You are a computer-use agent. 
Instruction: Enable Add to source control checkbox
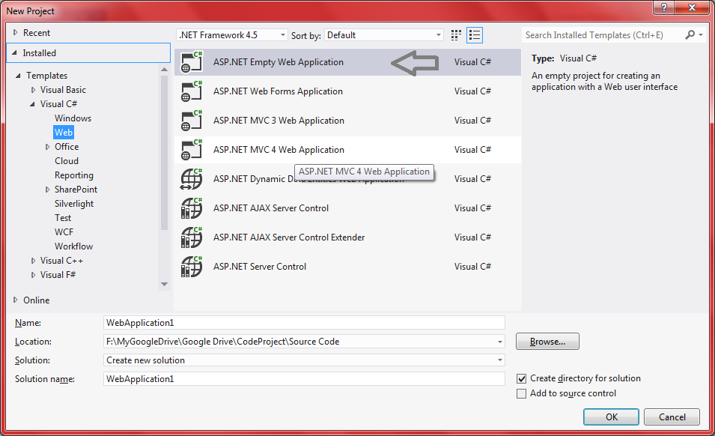click(x=521, y=393)
